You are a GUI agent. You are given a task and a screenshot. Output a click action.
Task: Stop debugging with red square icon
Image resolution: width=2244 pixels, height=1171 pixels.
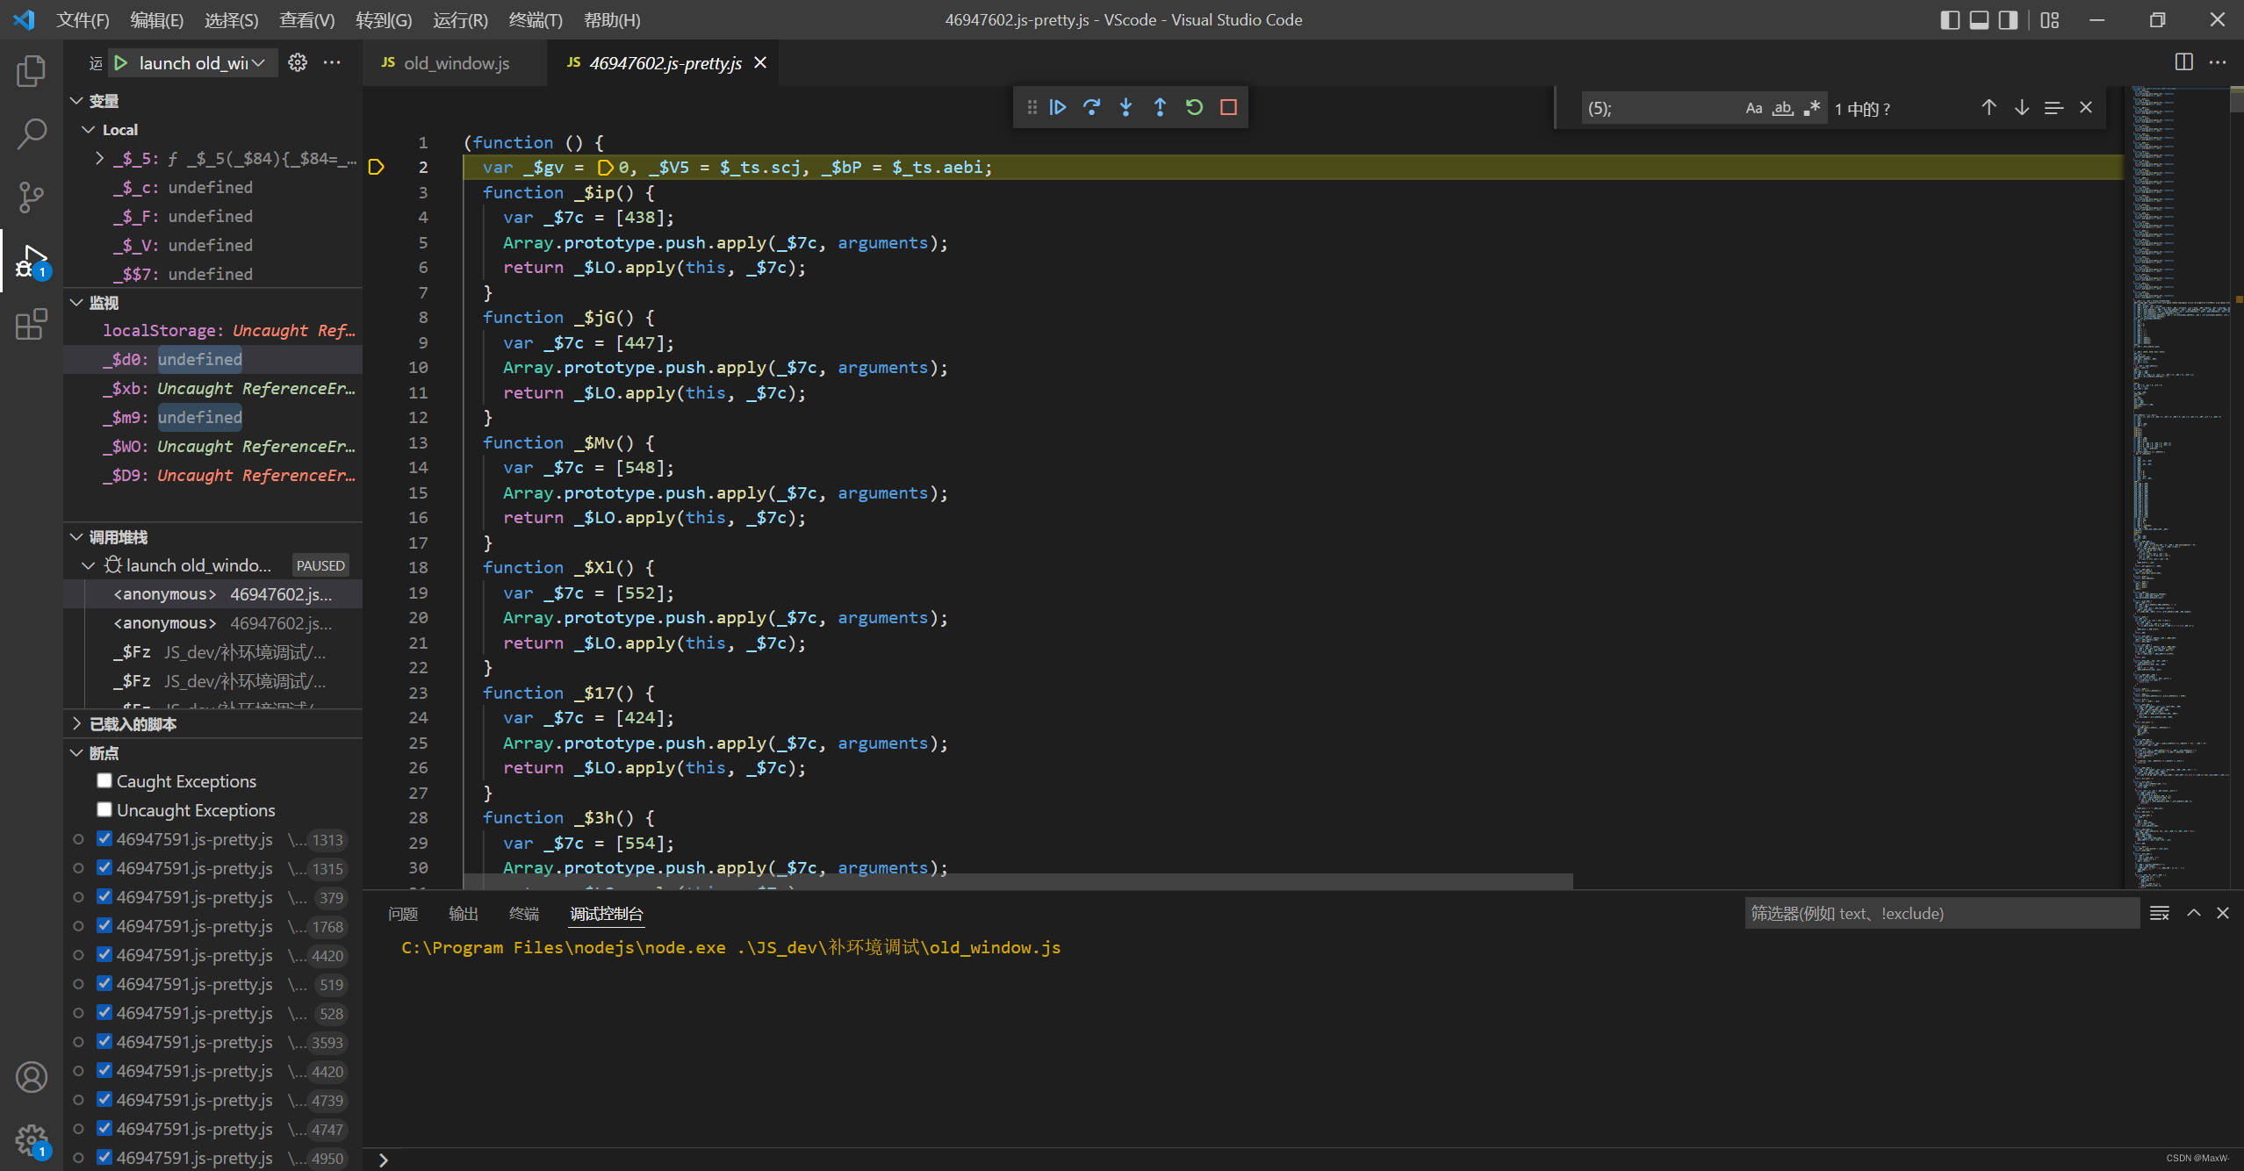click(x=1228, y=107)
